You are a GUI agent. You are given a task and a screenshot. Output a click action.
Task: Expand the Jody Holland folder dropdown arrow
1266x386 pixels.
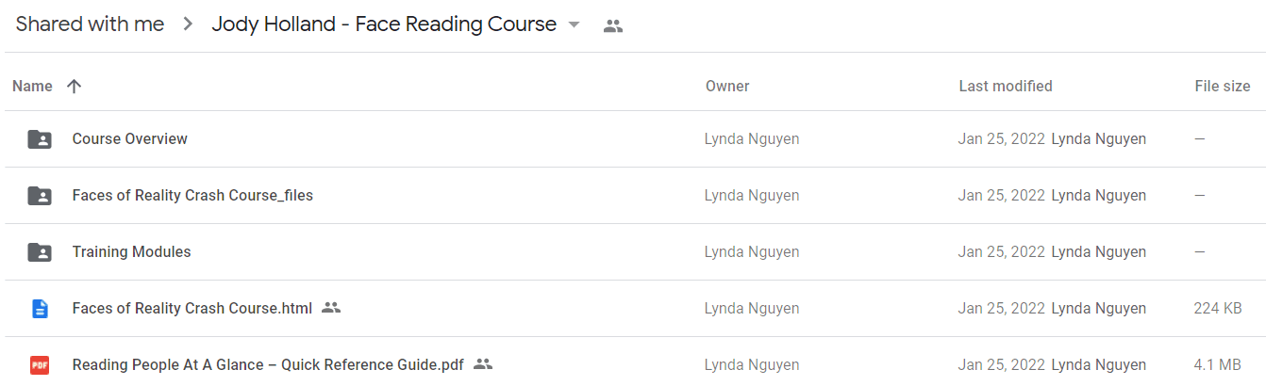pos(575,25)
